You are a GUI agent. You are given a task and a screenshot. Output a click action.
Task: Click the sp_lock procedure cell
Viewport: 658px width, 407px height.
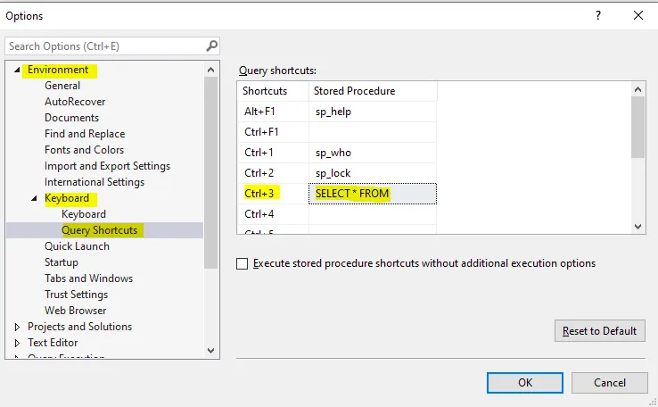tap(373, 173)
